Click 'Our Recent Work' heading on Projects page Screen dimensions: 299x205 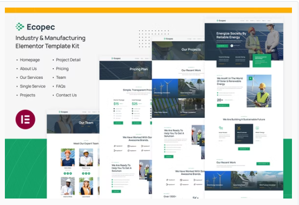(191, 70)
